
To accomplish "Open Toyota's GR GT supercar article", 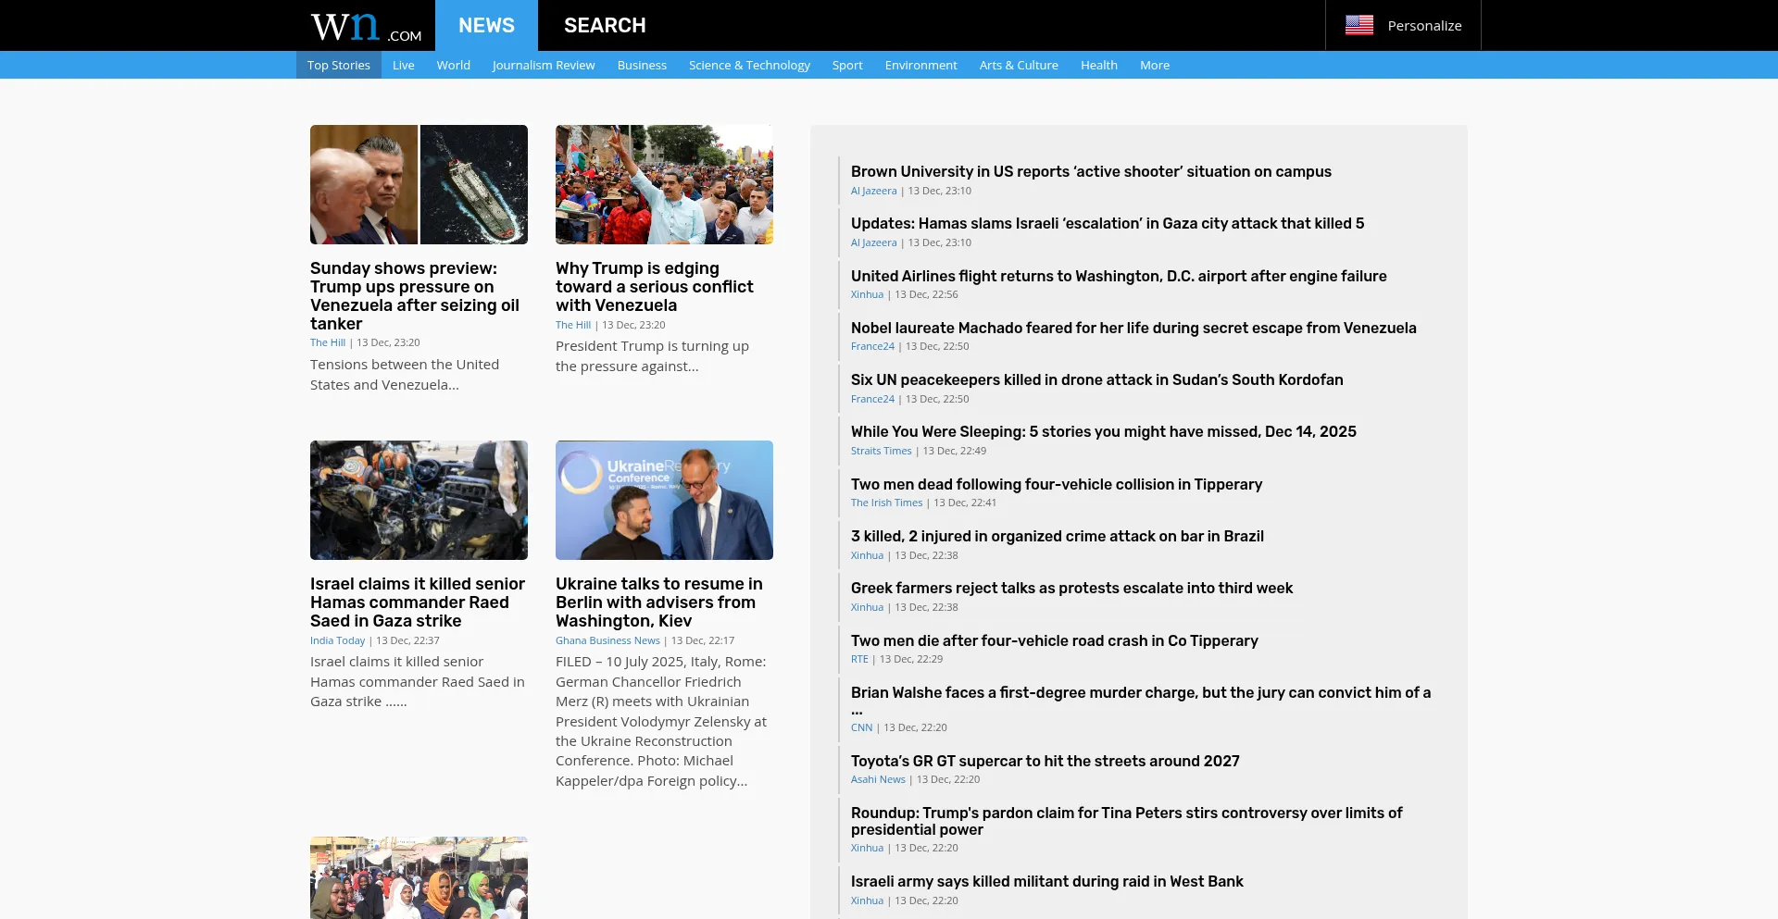I will (x=1045, y=762).
